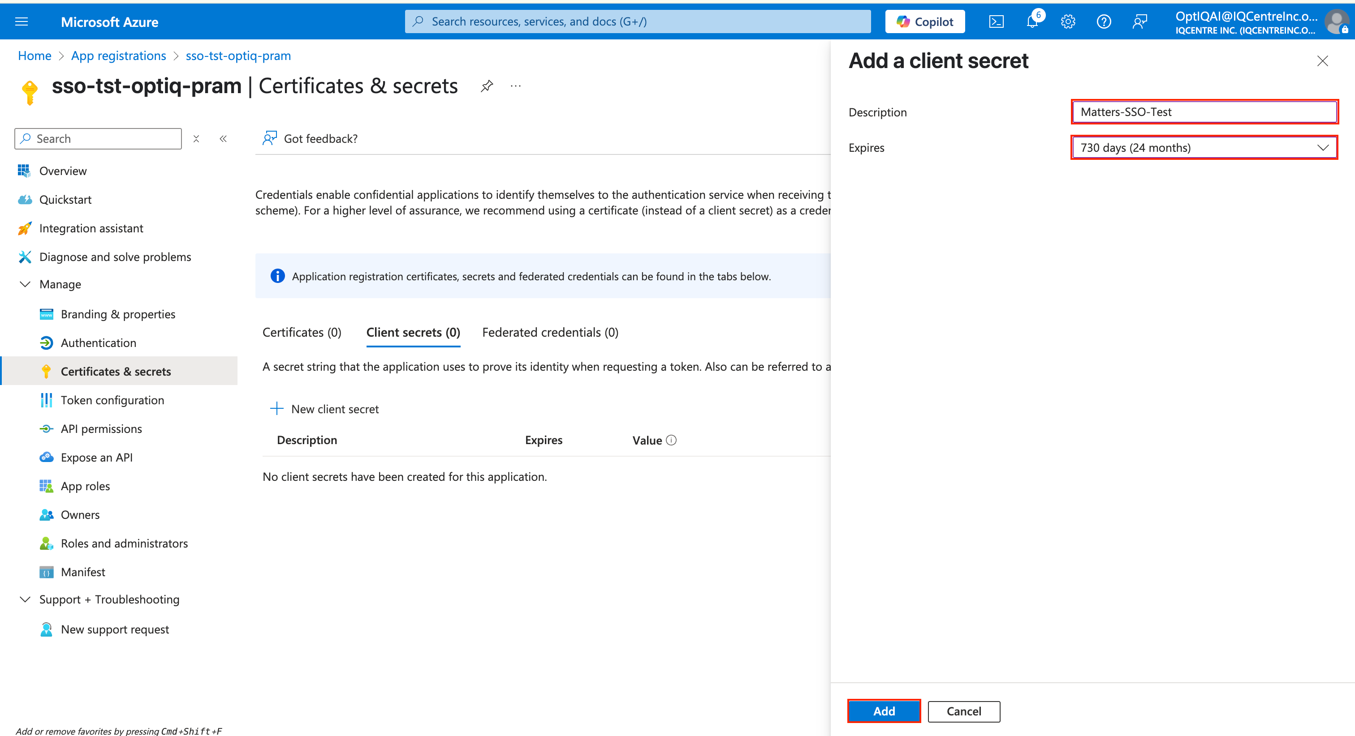
Task: Open Expose an API menu item
Action: (x=97, y=458)
